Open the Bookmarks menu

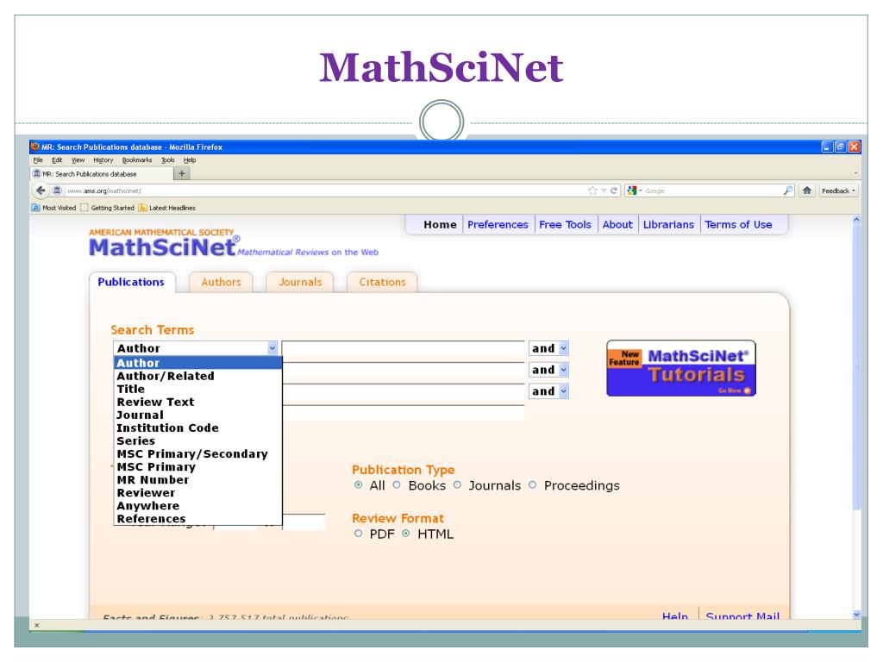tap(137, 159)
